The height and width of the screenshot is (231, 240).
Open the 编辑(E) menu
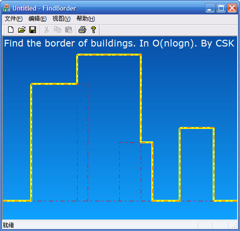pos(37,19)
